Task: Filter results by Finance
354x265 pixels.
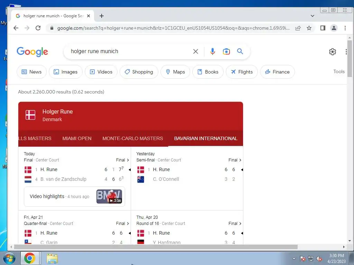Action: click(277, 72)
